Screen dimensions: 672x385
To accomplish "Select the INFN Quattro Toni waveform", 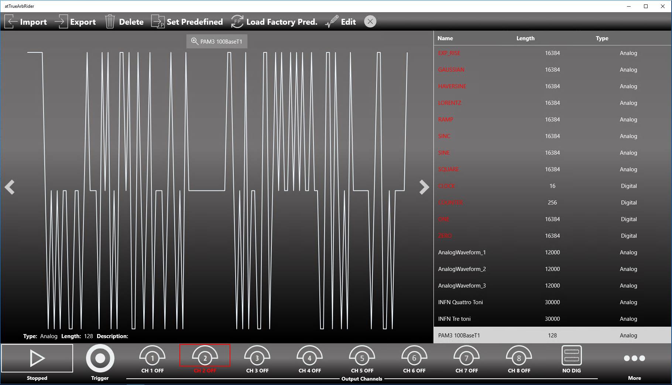I will pyautogui.click(x=460, y=302).
